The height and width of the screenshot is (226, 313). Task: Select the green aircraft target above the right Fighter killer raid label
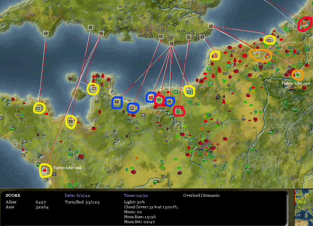(x=298, y=75)
